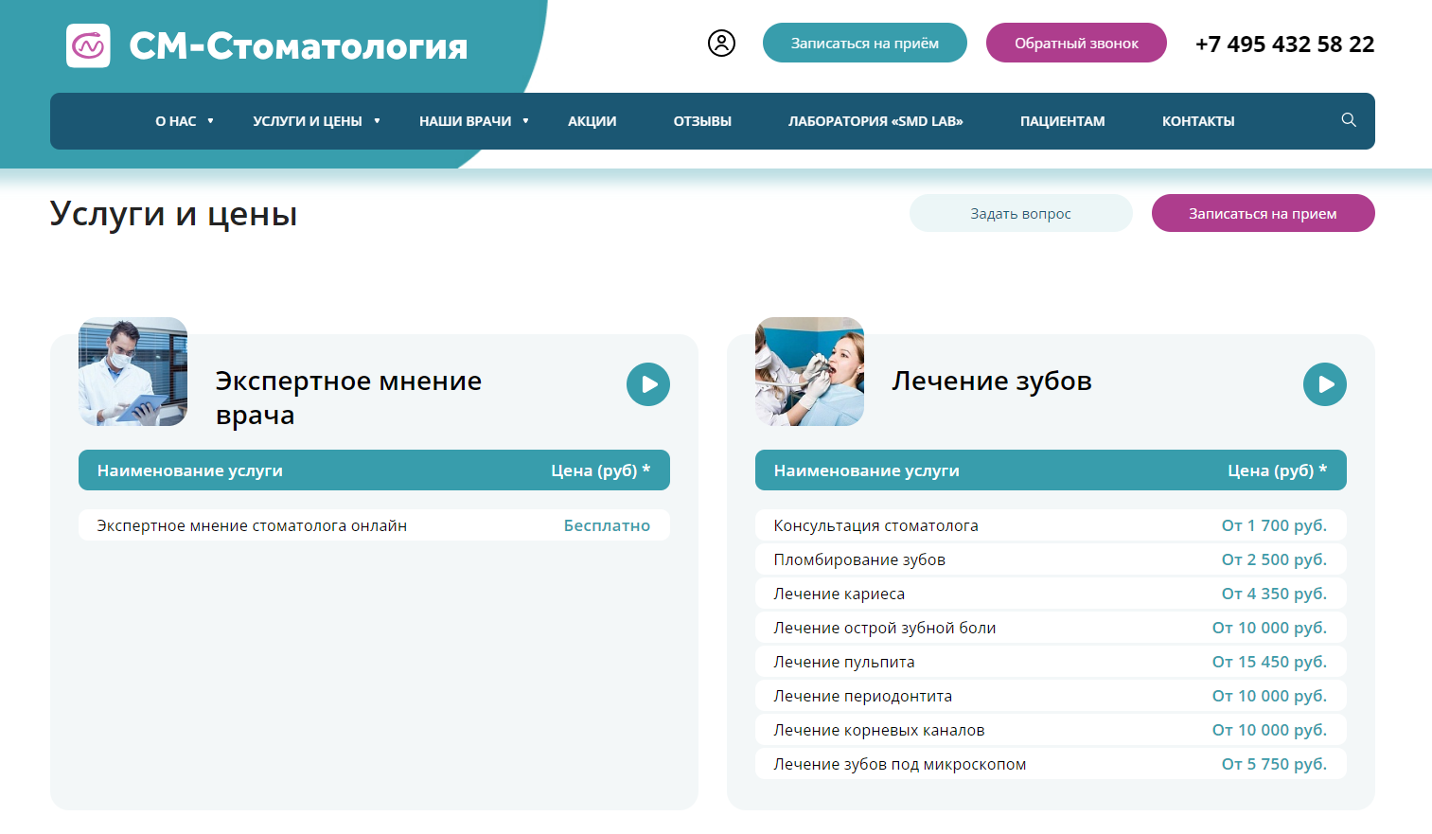Call the phone number +7 495 432 58 22
This screenshot has height=834, width=1432.
tap(1285, 44)
